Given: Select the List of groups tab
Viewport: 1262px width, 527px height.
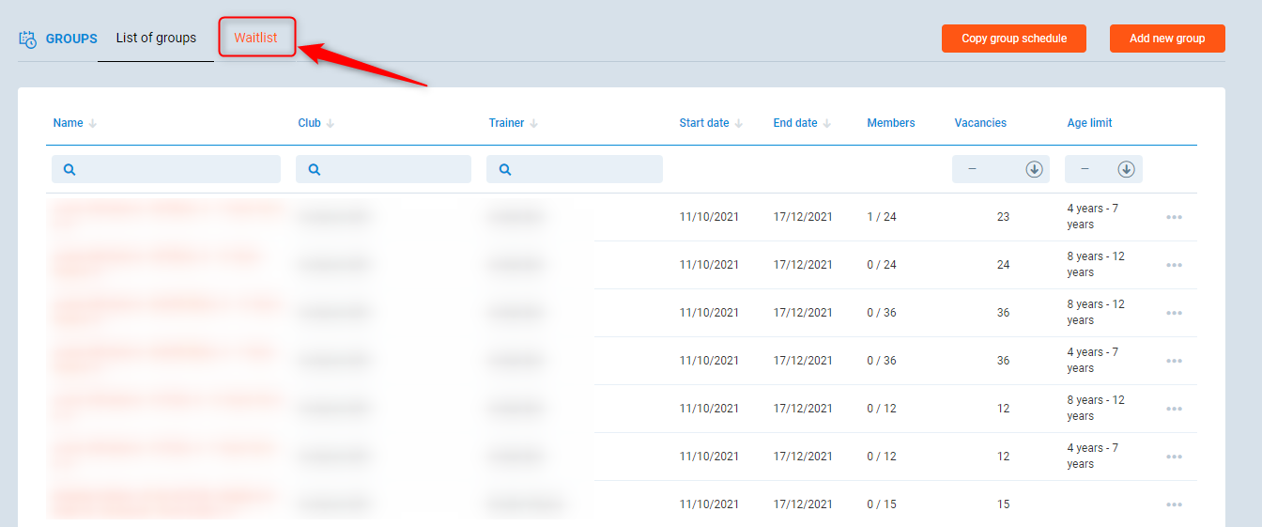Looking at the screenshot, I should pyautogui.click(x=156, y=39).
